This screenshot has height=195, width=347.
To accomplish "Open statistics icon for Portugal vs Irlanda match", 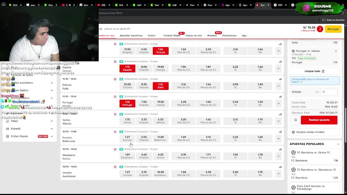I will tap(280, 97).
